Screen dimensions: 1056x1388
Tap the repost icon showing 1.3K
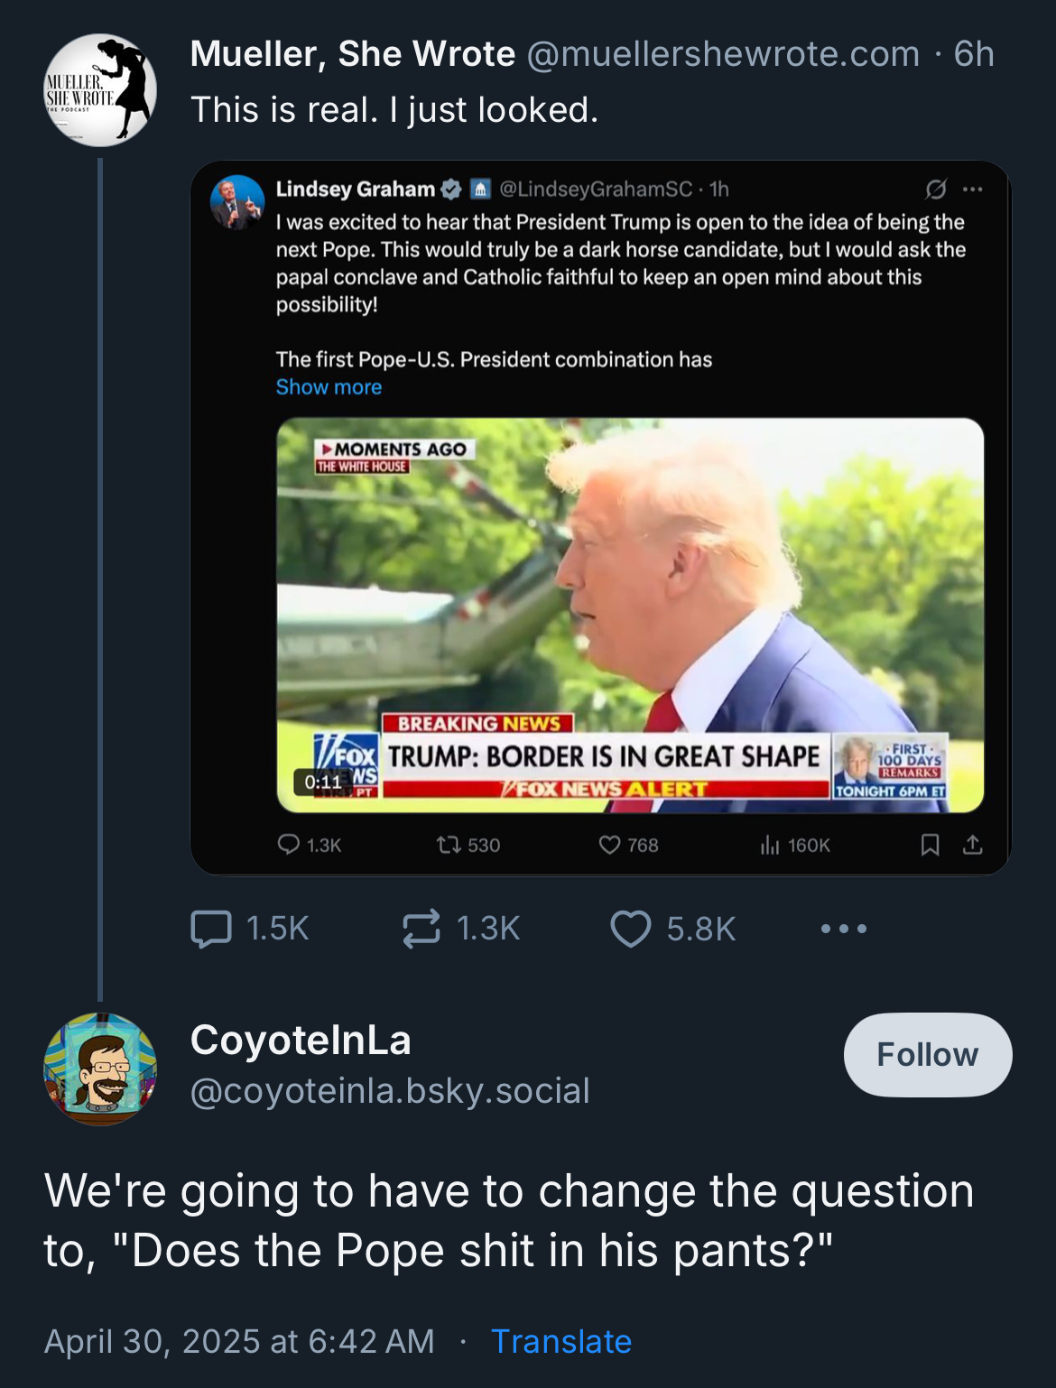[421, 929]
